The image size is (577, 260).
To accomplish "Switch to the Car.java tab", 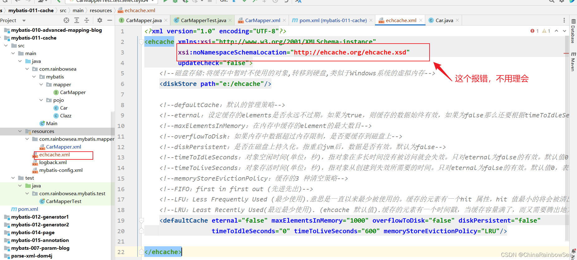I will (444, 20).
